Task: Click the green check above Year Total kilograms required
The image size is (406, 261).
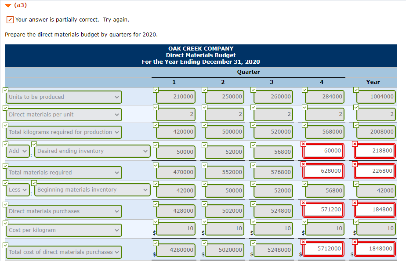Action: tap(355, 124)
